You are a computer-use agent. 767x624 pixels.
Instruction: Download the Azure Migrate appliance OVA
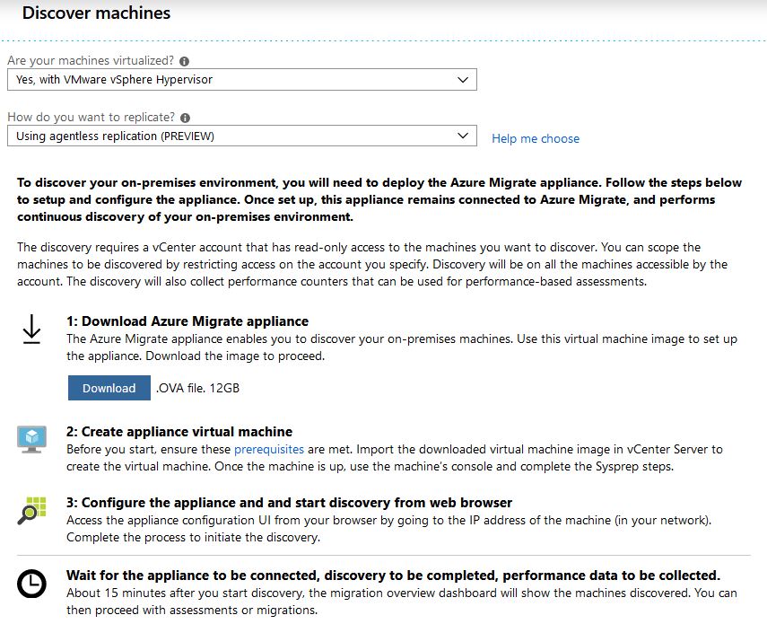tap(109, 388)
